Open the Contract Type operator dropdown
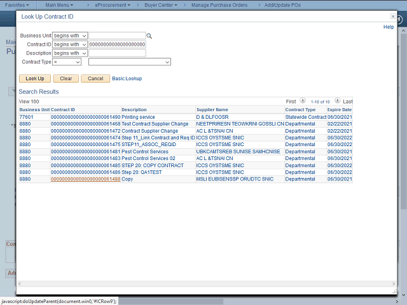 [67, 62]
